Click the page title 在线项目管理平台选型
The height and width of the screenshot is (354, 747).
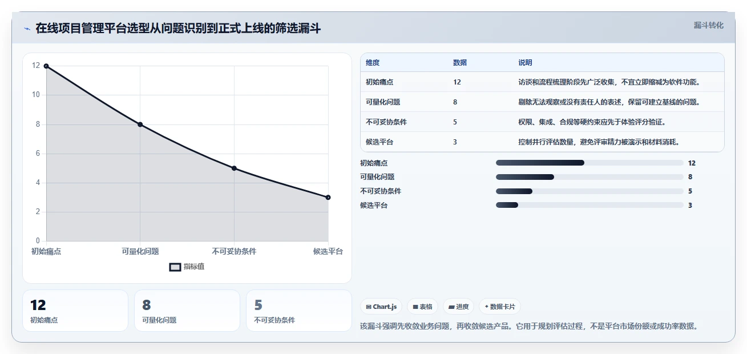(179, 28)
